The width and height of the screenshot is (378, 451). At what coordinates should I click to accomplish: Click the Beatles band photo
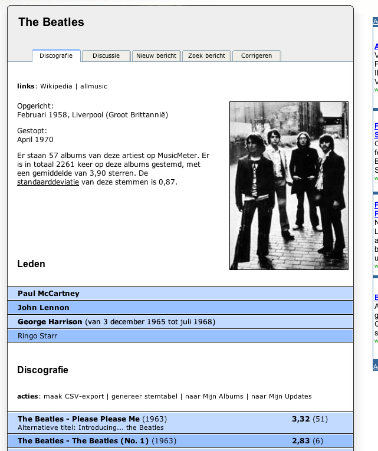pos(288,186)
